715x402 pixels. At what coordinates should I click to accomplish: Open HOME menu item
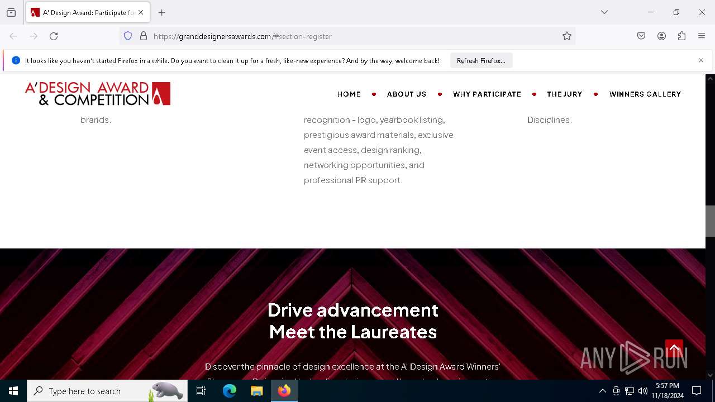pos(349,94)
